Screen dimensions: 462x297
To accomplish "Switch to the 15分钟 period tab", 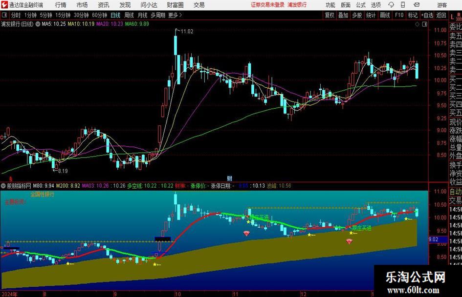I will pos(63,15).
